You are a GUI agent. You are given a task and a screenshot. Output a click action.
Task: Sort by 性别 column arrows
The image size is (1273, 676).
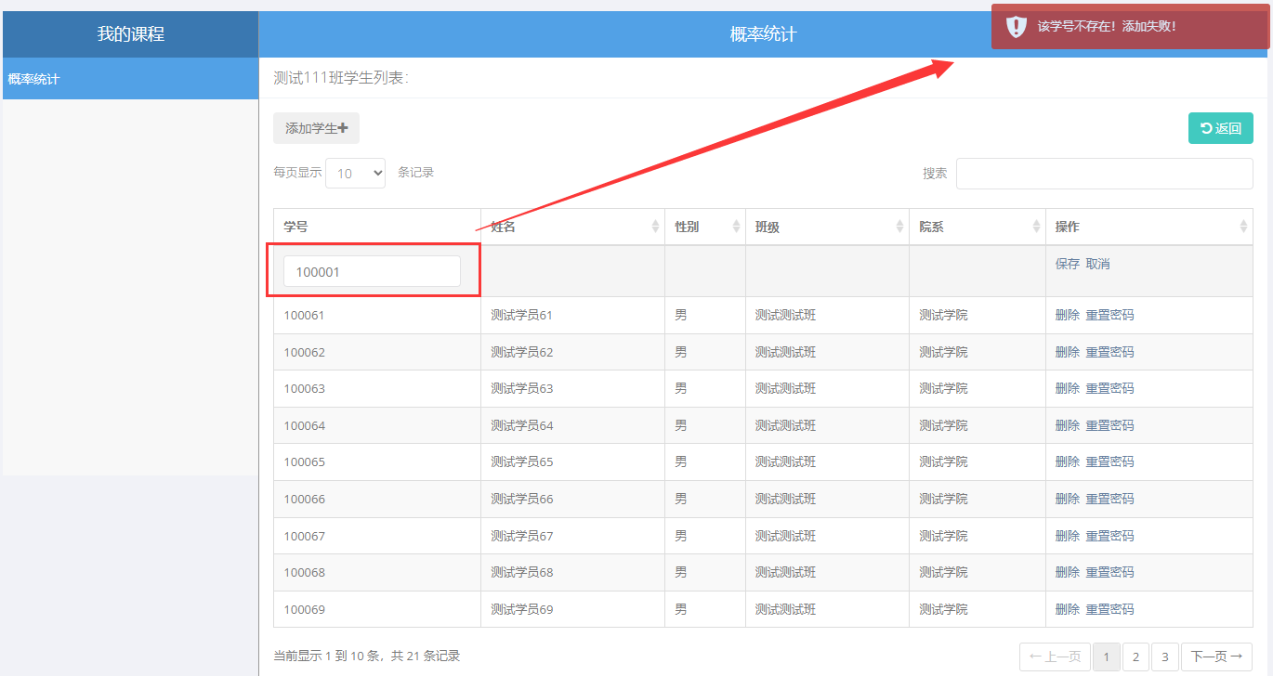(x=737, y=227)
